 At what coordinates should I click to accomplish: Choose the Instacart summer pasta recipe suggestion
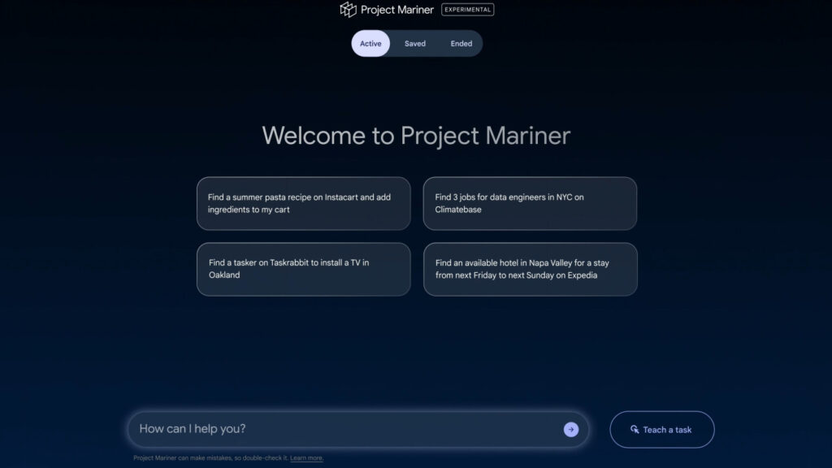(x=304, y=203)
